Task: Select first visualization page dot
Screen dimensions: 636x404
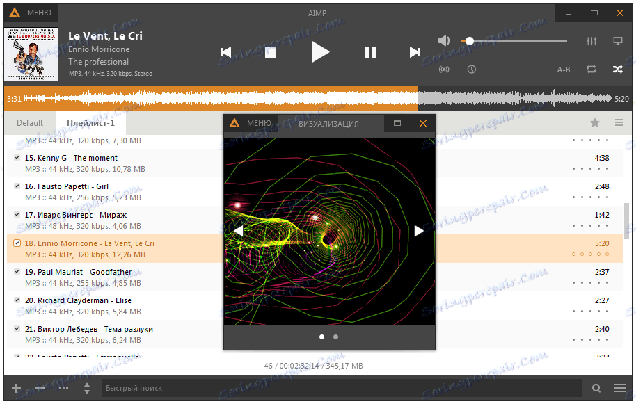Action: [x=321, y=337]
